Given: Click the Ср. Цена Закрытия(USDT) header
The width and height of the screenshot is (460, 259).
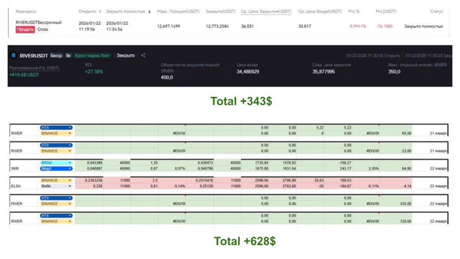Looking at the screenshot, I should 266,11.
